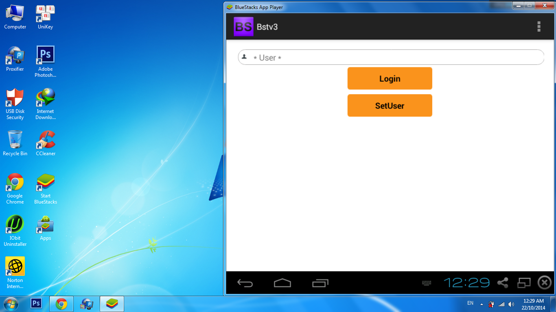Viewport: 556px width, 312px height.
Task: Select the Adobe Photoshop desktop shortcut
Action: pos(46,62)
